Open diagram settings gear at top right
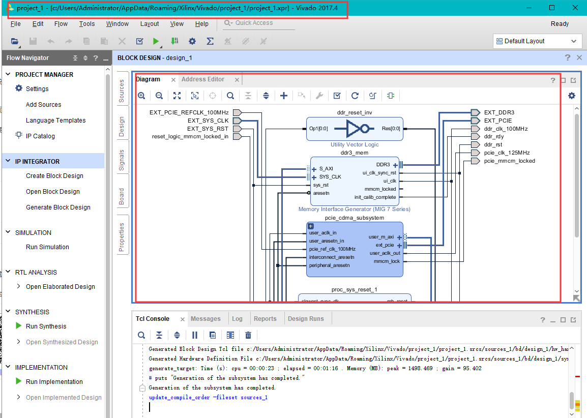 572,96
